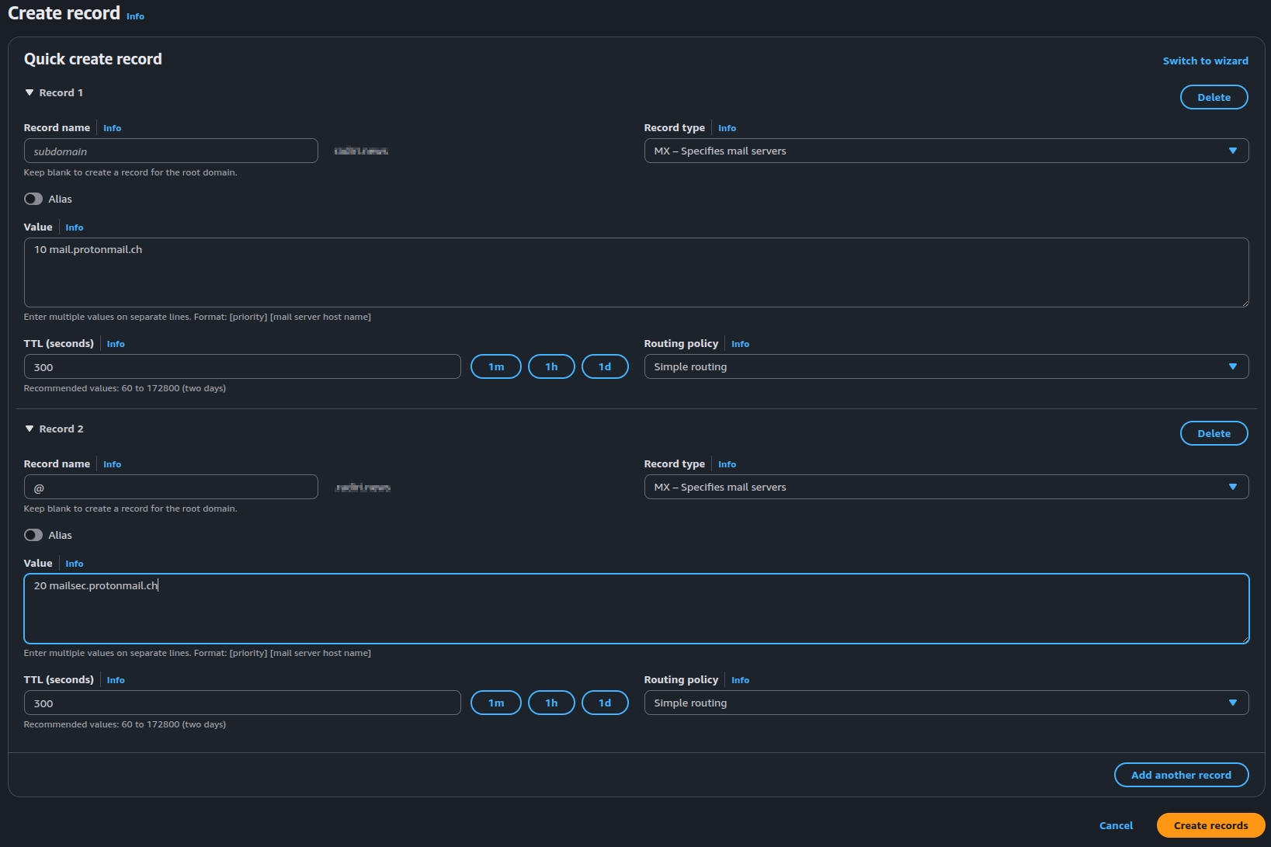Set Record 2 TTL to 1m
This screenshot has height=847, width=1271.
click(x=496, y=703)
